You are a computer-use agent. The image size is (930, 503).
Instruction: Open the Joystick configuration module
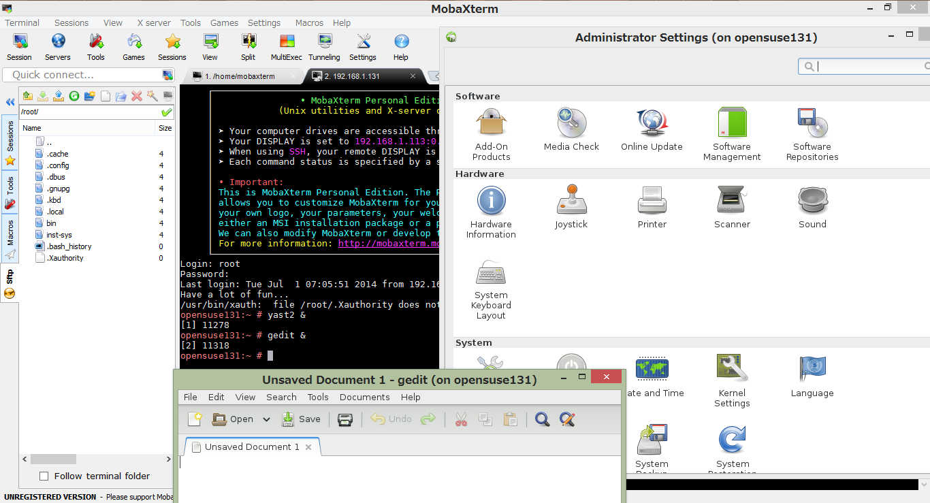(571, 207)
